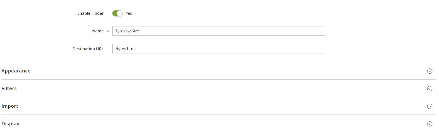
Task: Click the Display section circled arrow icon
Action: (x=430, y=124)
